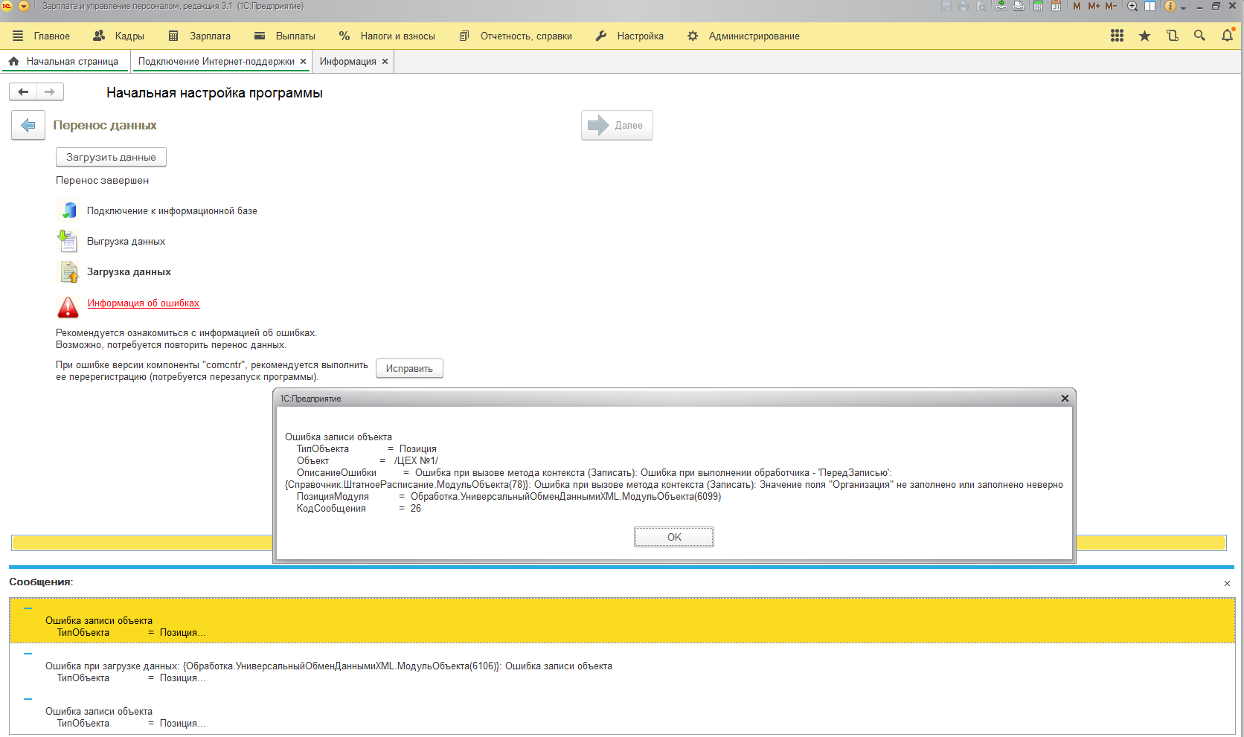The height and width of the screenshot is (737, 1244).
Task: Open the Зарплата menu section
Action: click(x=199, y=36)
